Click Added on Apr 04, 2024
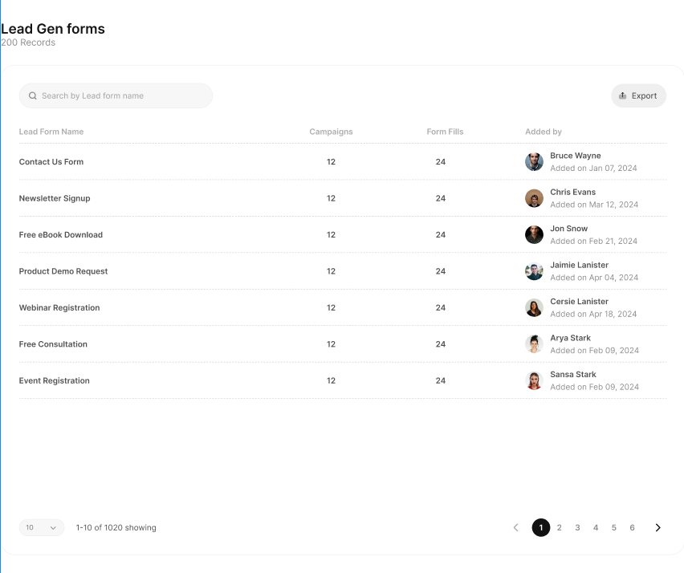Image resolution: width=684 pixels, height=573 pixels. [x=594, y=278]
